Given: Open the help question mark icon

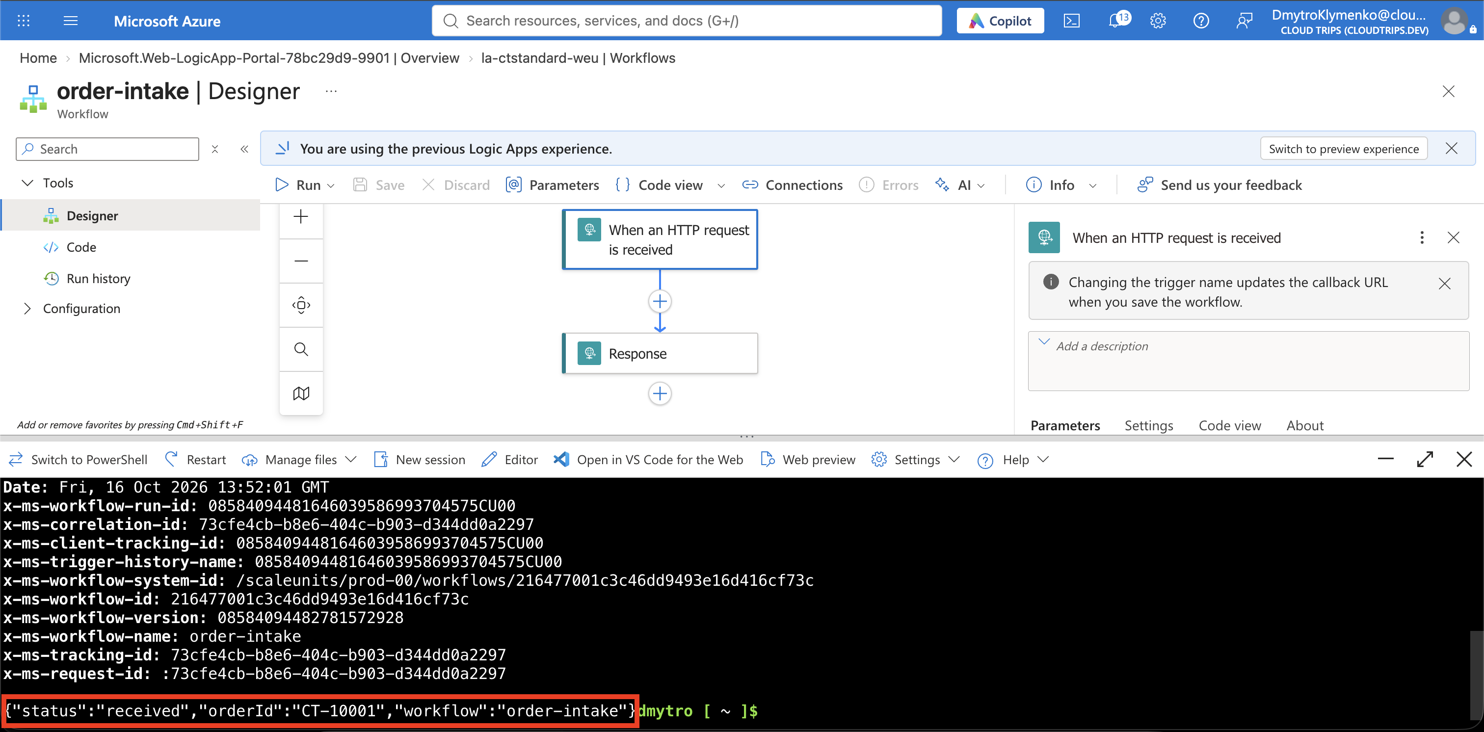Looking at the screenshot, I should tap(1201, 21).
